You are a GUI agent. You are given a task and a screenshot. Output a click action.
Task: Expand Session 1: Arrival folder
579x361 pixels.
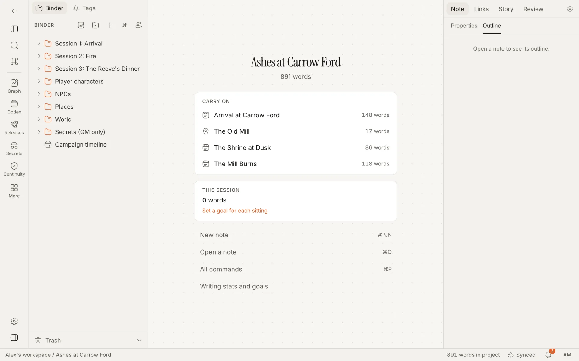click(x=39, y=43)
